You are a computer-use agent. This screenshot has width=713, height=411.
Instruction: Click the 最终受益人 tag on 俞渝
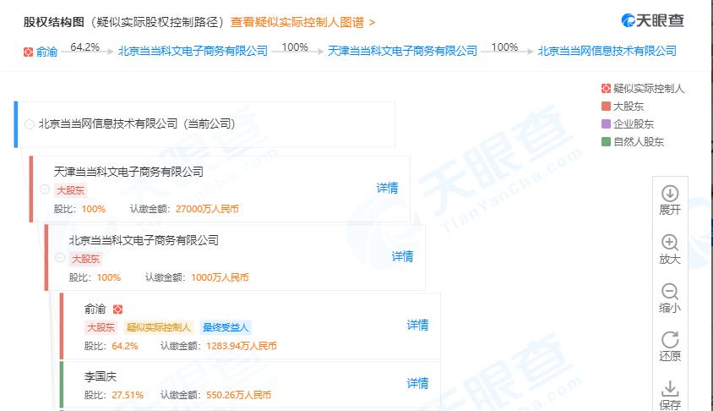[x=226, y=327]
